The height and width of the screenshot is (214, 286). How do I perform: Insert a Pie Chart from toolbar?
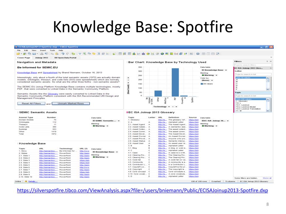tap(148, 54)
